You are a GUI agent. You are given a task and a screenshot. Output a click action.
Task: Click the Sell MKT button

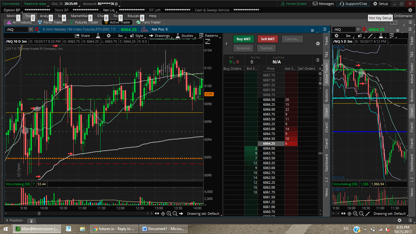[x=268, y=39]
